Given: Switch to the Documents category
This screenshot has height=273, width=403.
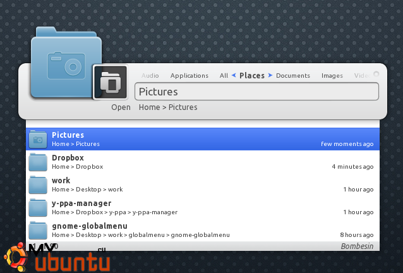Looking at the screenshot, I should click(293, 76).
